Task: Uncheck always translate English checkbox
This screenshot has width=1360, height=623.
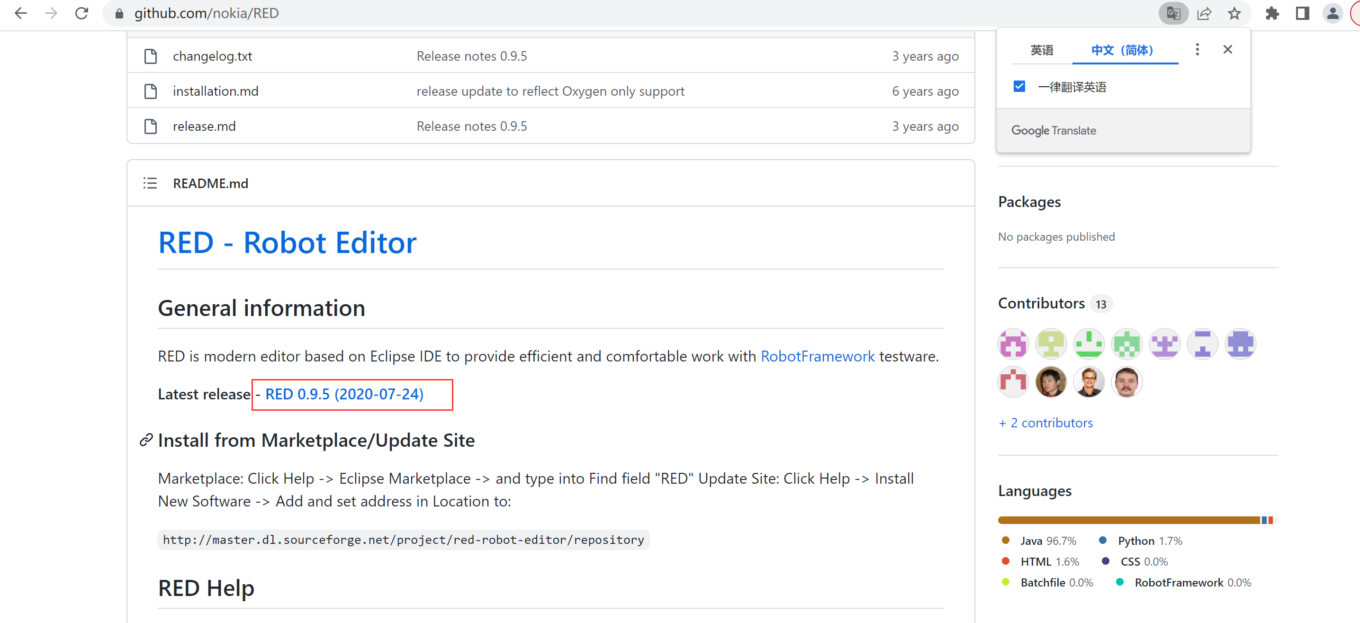Action: (1019, 87)
